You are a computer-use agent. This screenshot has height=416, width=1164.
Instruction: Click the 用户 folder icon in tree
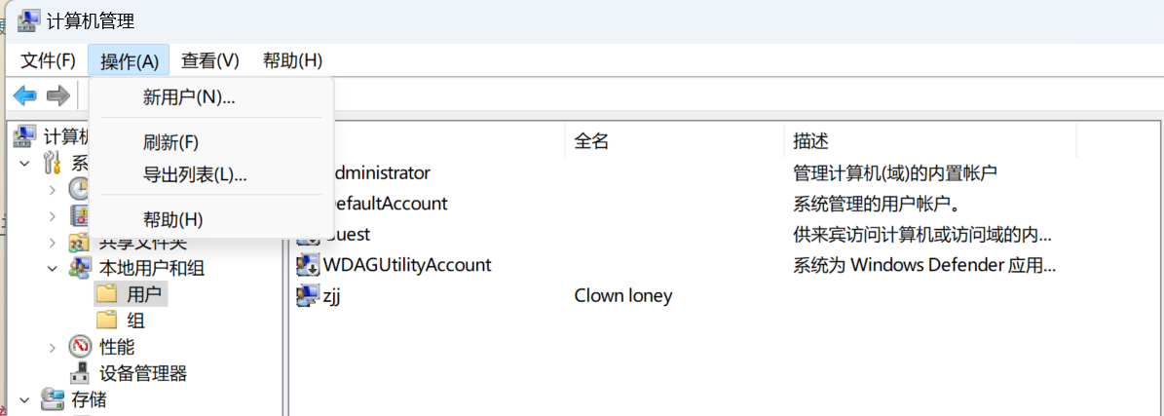coord(107,293)
